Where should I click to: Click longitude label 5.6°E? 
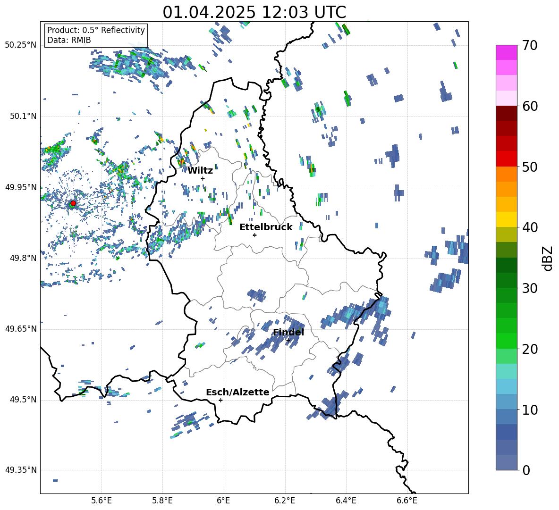(x=102, y=501)
